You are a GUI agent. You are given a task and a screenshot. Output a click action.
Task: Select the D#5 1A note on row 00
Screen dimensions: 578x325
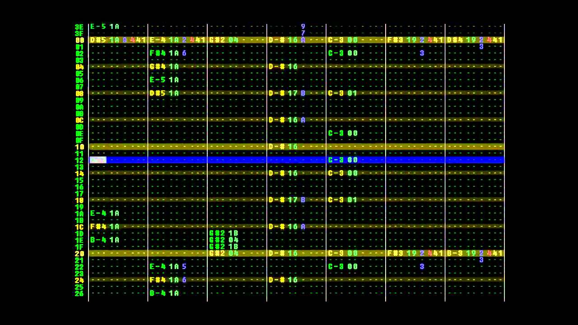click(105, 40)
